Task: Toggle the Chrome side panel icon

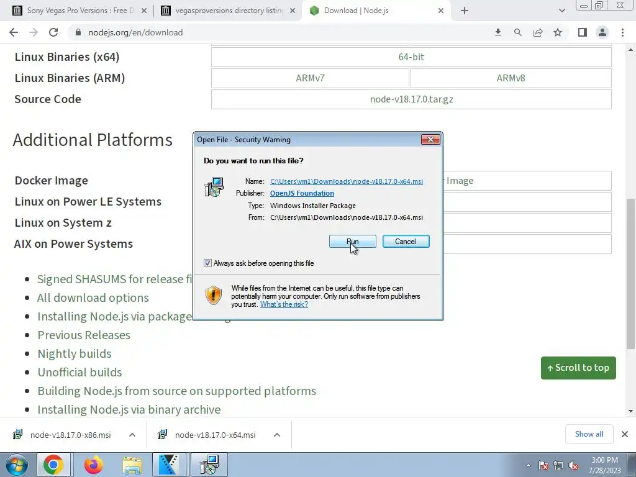Action: pos(583,32)
